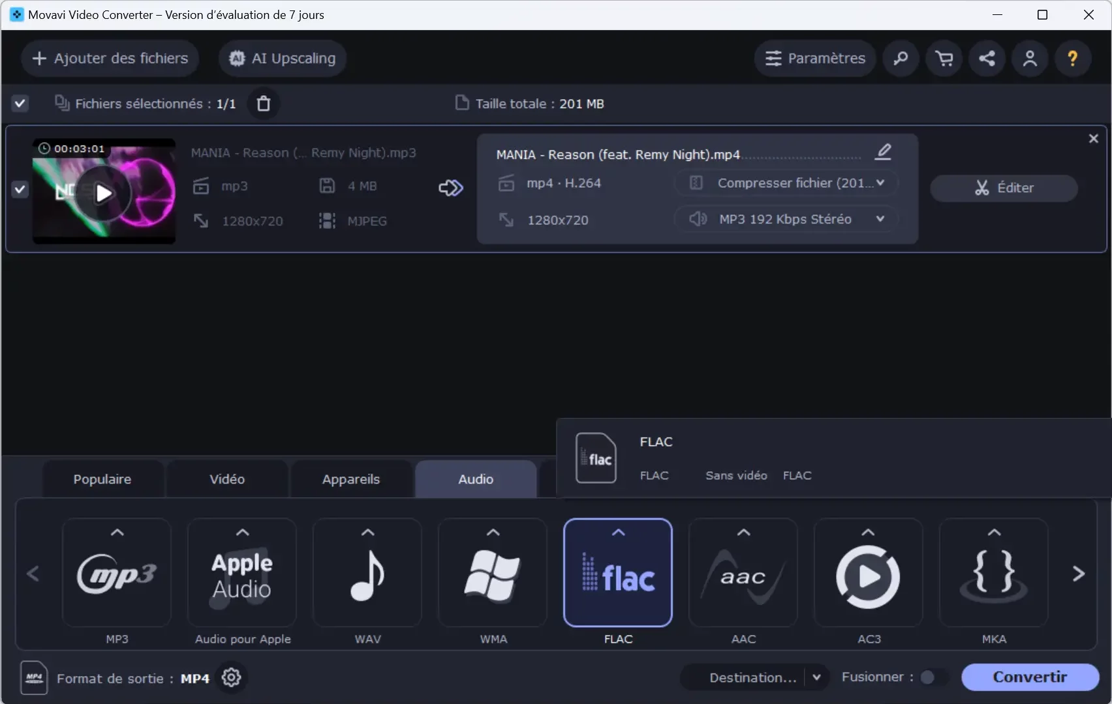Select the WMA format icon

(x=493, y=572)
